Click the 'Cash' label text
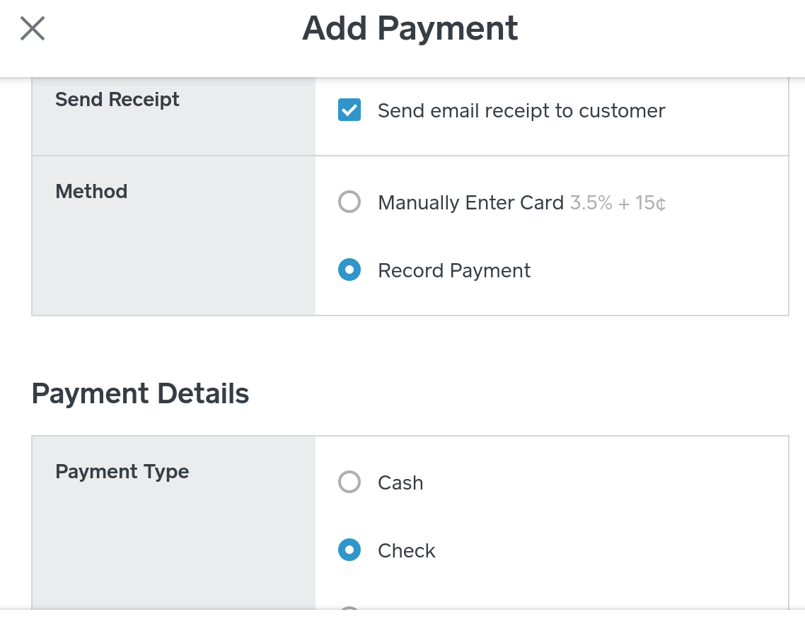Screen dimensions: 805x624 pos(400,483)
